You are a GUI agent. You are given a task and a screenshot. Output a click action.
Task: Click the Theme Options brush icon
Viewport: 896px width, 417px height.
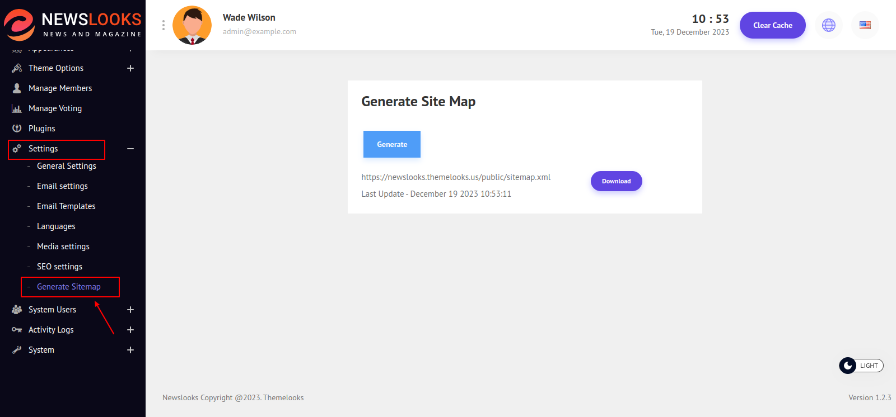(17, 68)
